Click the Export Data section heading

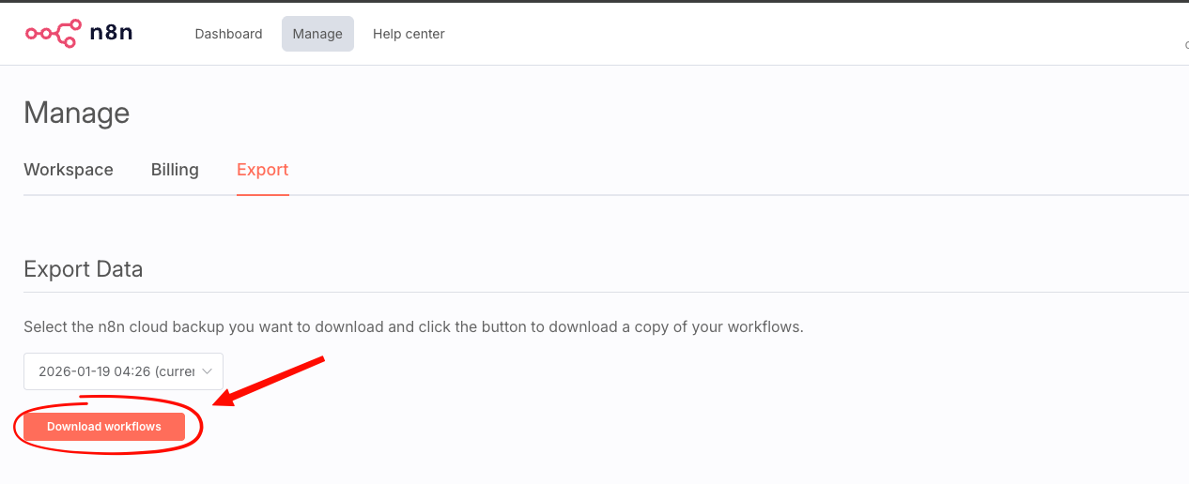[x=84, y=269]
